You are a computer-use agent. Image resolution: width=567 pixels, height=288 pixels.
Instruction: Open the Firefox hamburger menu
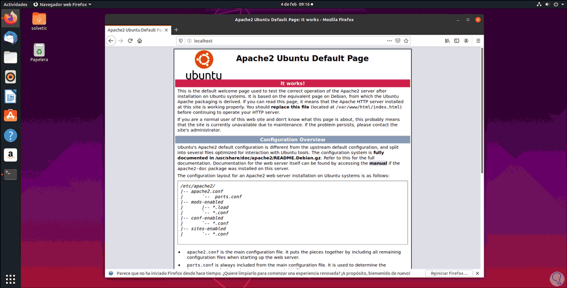(x=478, y=41)
